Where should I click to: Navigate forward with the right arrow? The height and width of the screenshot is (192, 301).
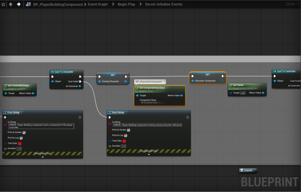tap(19, 4)
